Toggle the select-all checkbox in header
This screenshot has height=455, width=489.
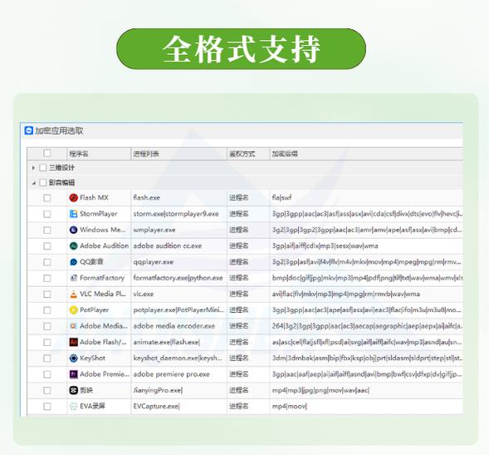pyautogui.click(x=47, y=153)
